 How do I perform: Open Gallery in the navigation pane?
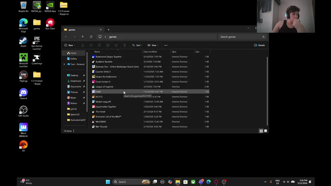pyautogui.click(x=73, y=59)
